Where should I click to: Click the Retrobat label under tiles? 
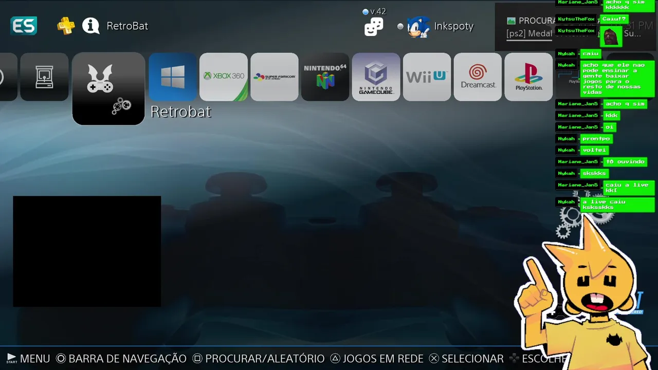[180, 112]
